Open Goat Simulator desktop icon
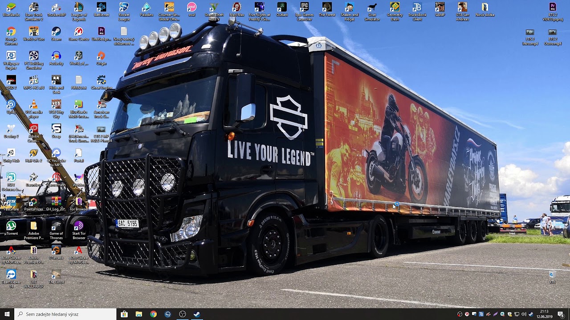The height and width of the screenshot is (320, 570). click(372, 12)
